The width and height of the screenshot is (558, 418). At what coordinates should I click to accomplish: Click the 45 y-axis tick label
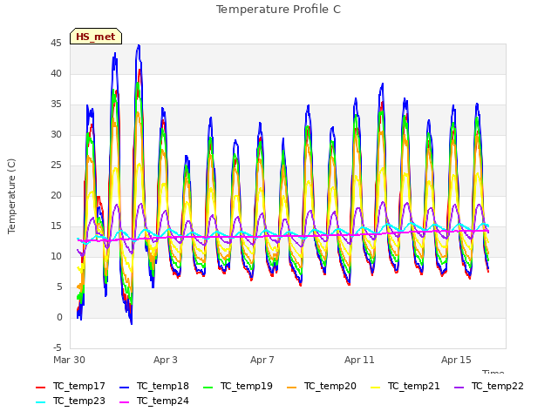tap(56, 44)
